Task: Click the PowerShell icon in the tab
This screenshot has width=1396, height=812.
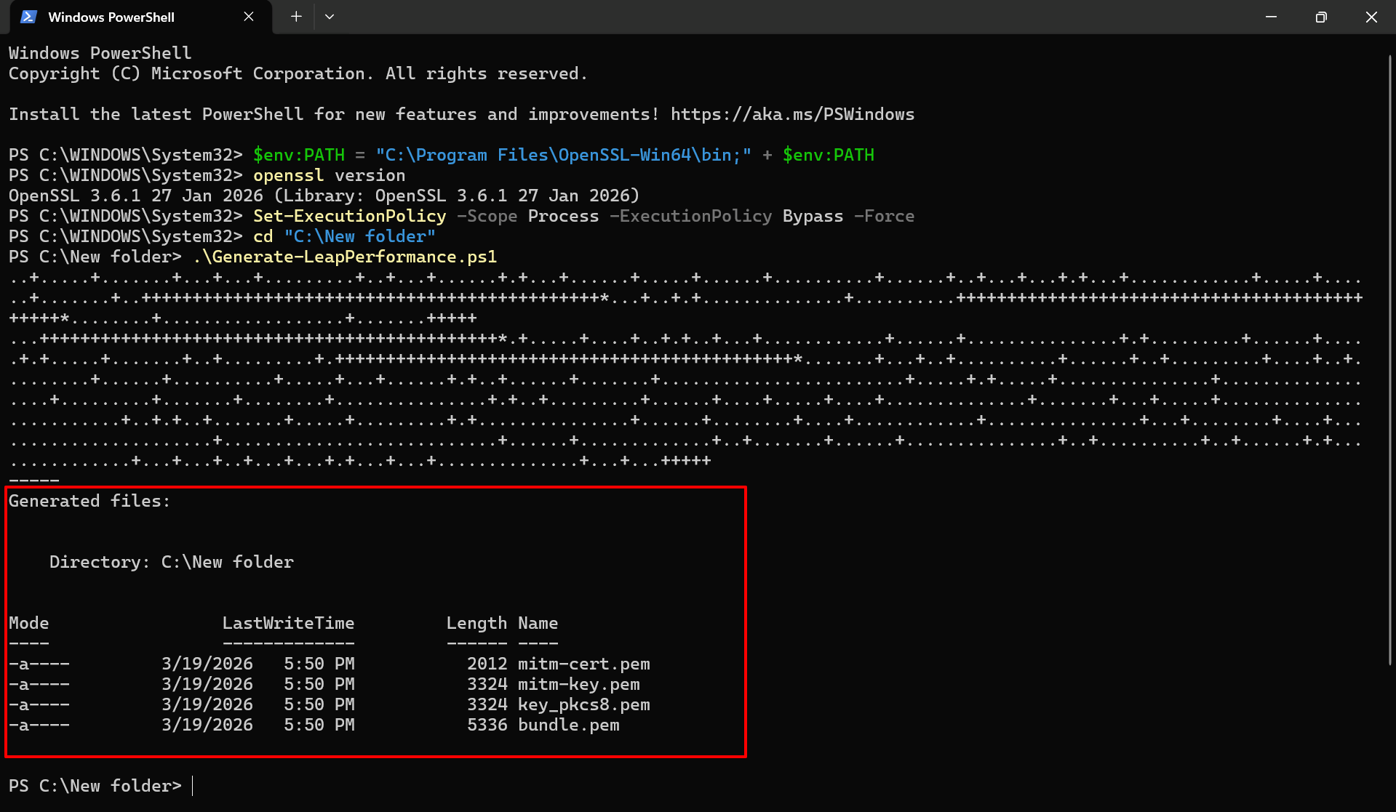Action: 28,17
